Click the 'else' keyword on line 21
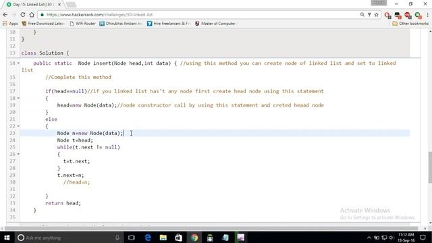 pos(51,119)
